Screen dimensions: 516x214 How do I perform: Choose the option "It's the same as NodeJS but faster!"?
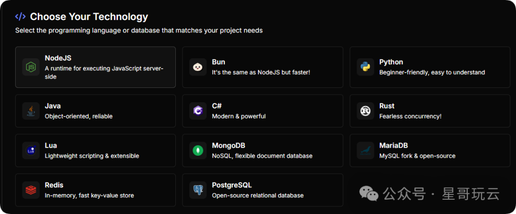pyautogui.click(x=261, y=73)
